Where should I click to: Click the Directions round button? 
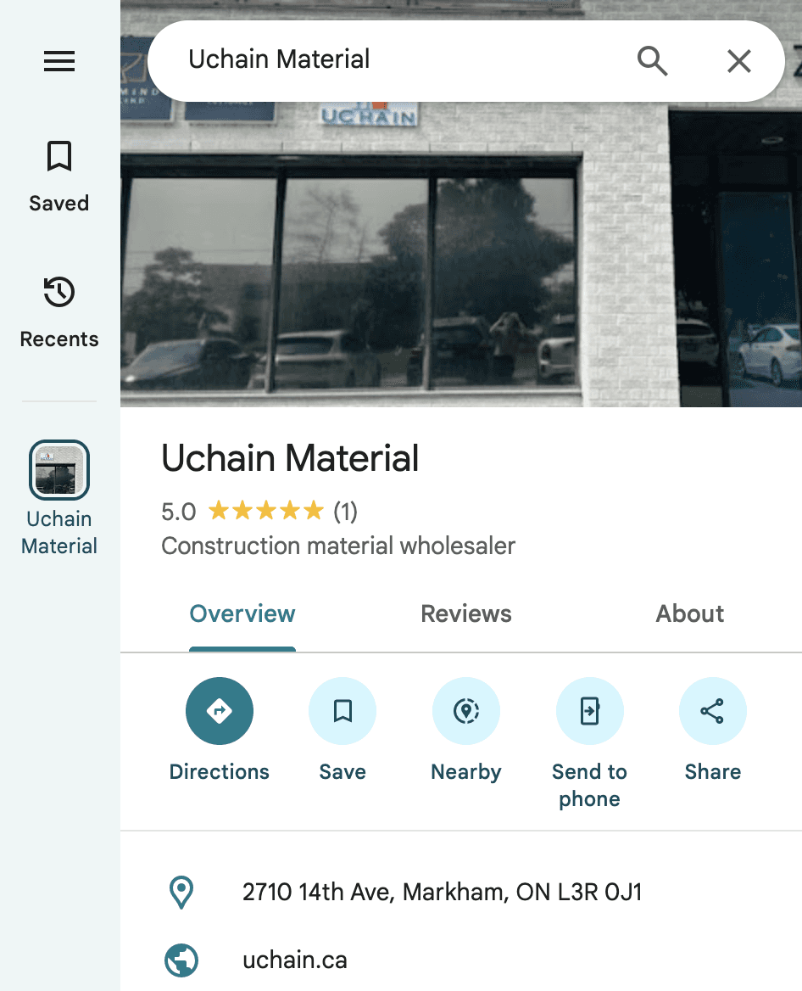point(219,711)
